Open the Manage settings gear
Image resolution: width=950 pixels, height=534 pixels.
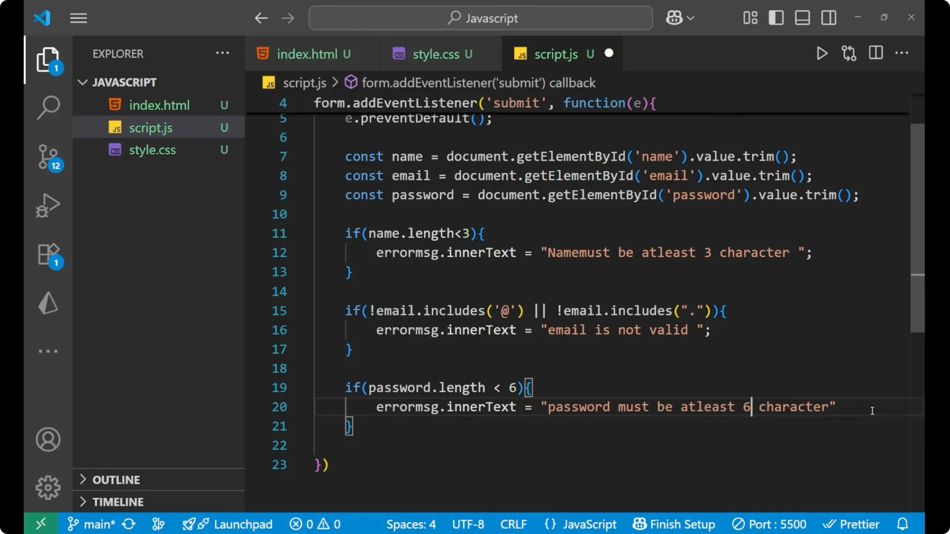tap(48, 487)
